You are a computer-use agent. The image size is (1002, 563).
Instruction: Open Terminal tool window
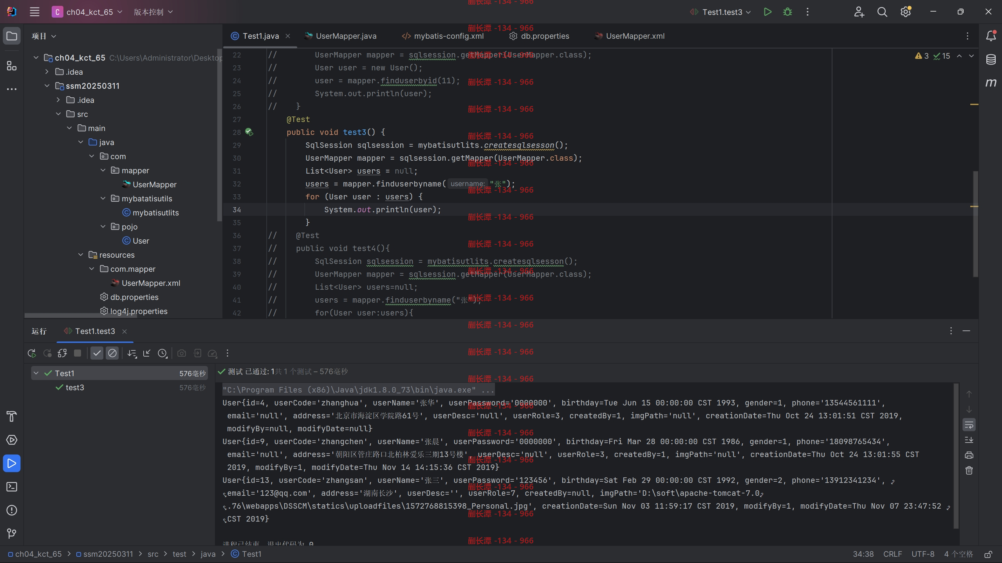click(12, 487)
